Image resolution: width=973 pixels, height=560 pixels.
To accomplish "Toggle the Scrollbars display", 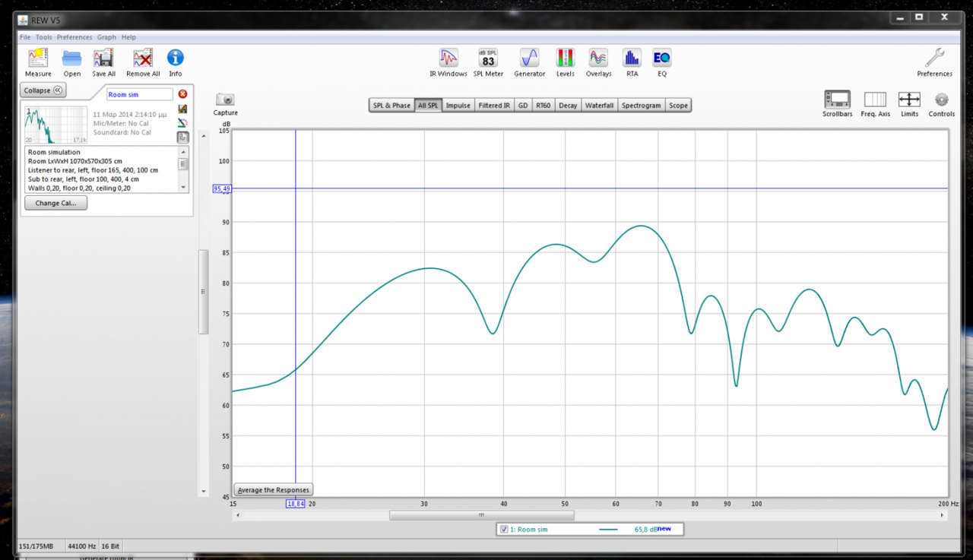I will coord(837,100).
